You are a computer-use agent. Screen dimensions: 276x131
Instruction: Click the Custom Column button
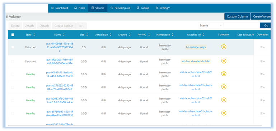[237, 16]
